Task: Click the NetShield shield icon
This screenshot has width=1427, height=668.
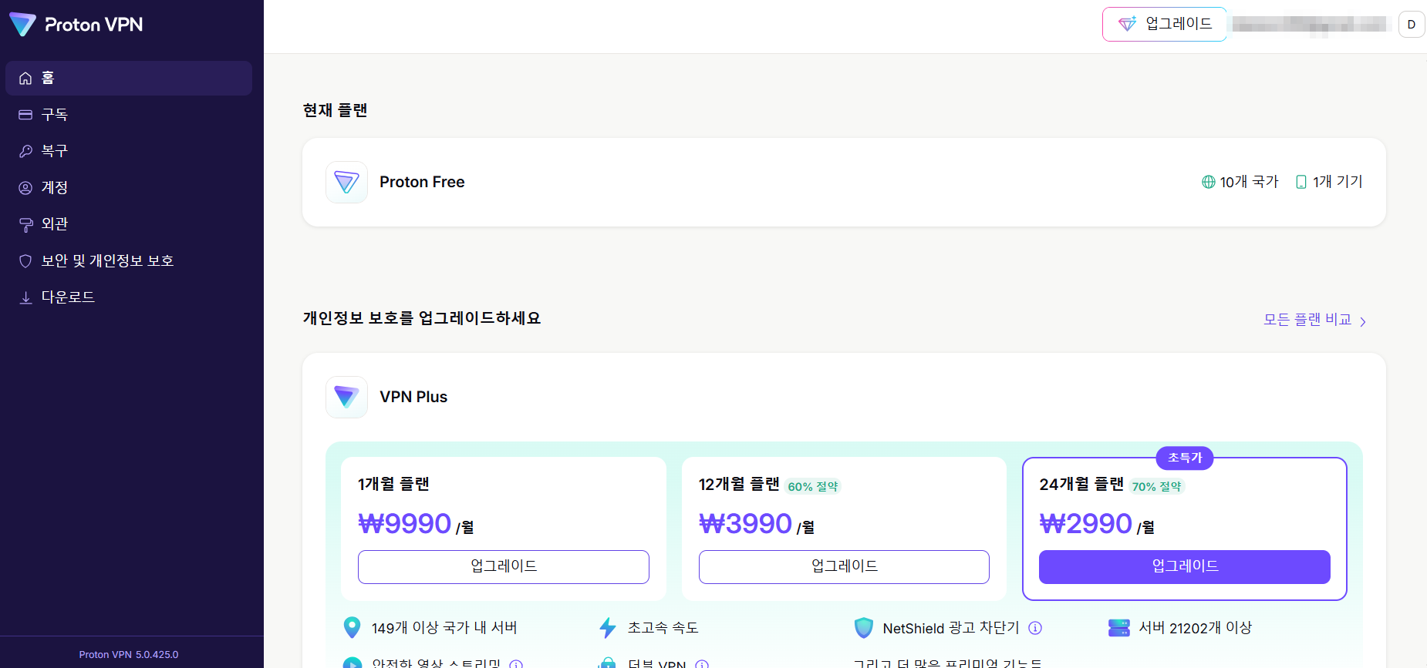Action: point(864,628)
